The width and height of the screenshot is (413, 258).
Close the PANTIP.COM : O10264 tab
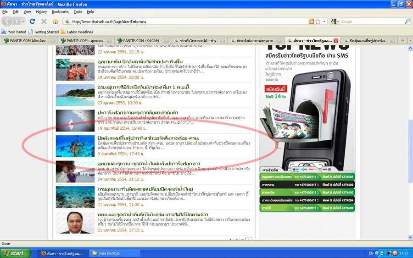166,40
